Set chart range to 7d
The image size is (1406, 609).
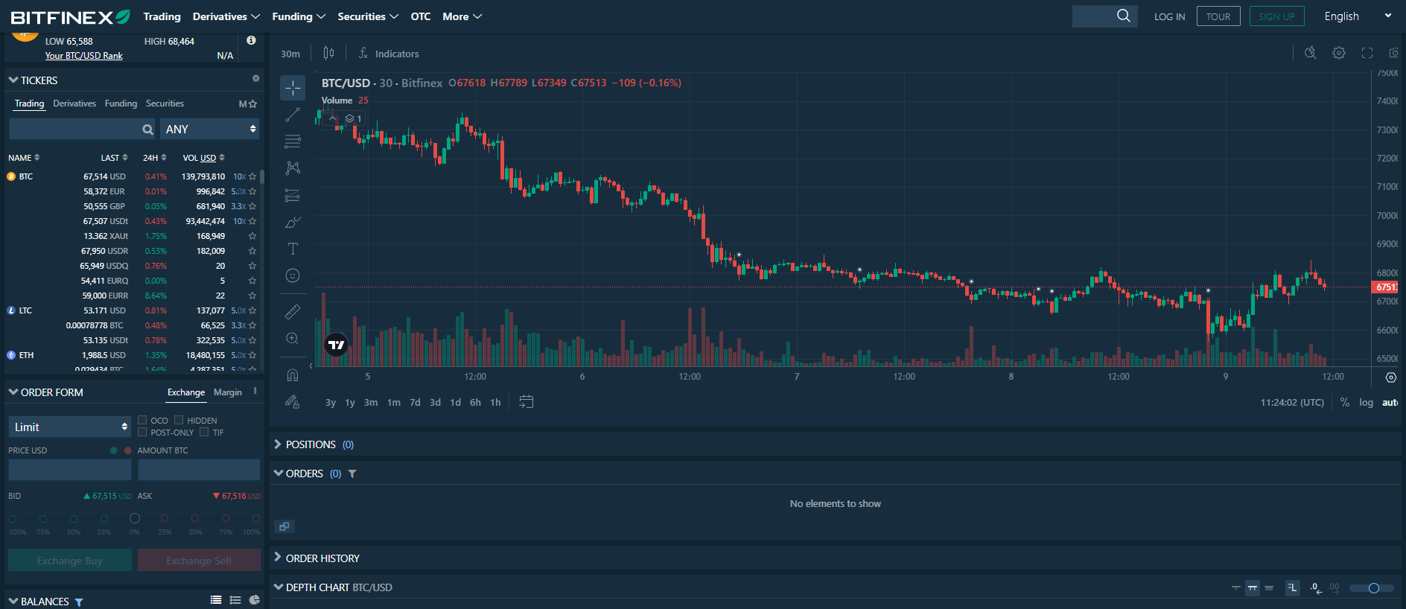[415, 402]
